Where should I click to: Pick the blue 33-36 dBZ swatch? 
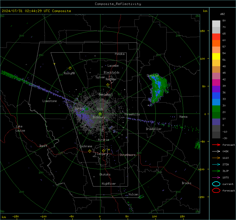pyautogui.click(x=216, y=95)
